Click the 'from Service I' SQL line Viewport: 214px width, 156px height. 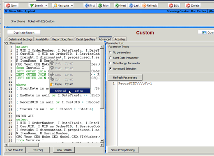[30, 140]
